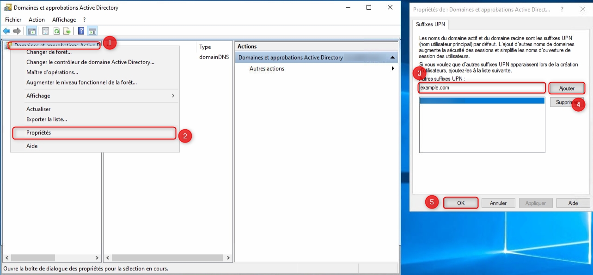Click the blue Back arrow toolbar icon
The width and height of the screenshot is (593, 275).
[x=6, y=31]
